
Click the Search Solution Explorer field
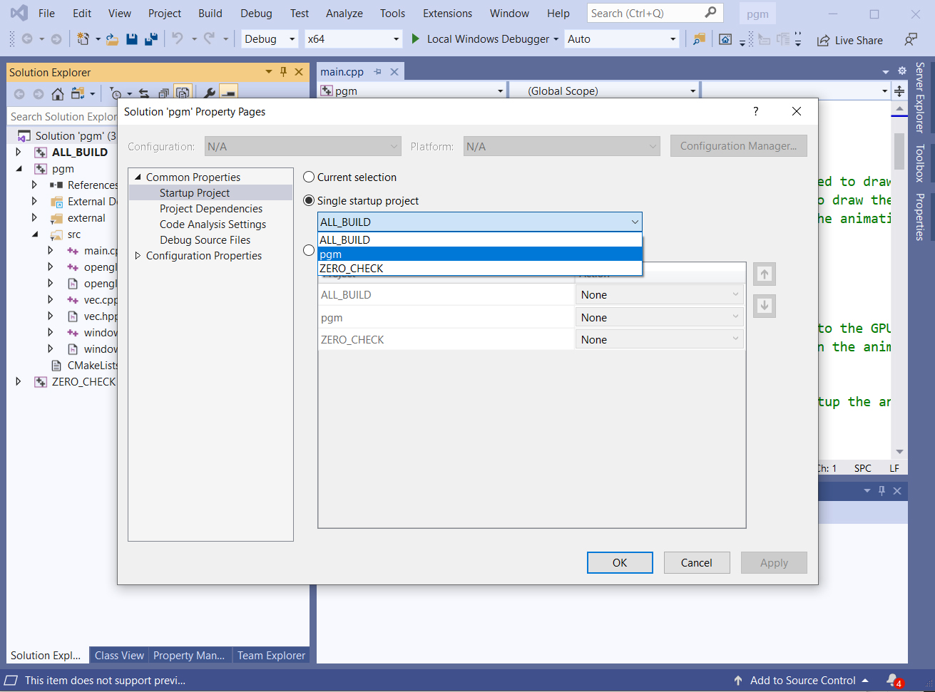click(x=63, y=117)
